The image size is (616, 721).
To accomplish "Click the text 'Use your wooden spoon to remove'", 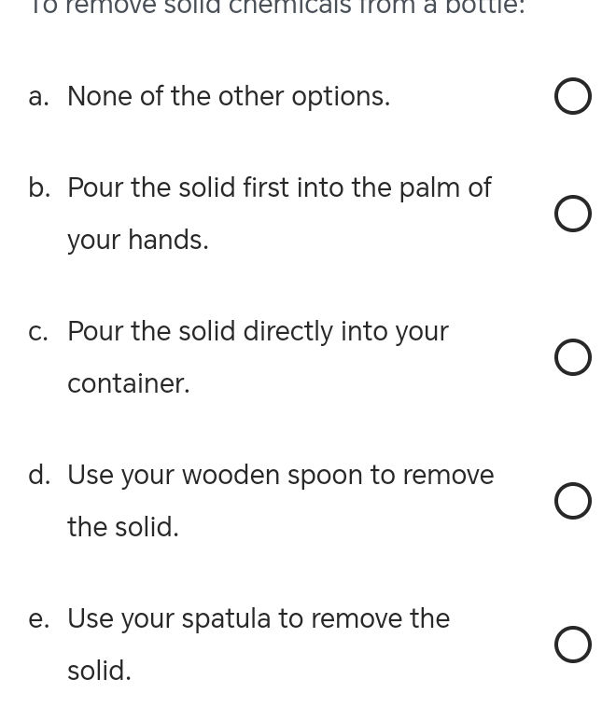I will point(280,475).
